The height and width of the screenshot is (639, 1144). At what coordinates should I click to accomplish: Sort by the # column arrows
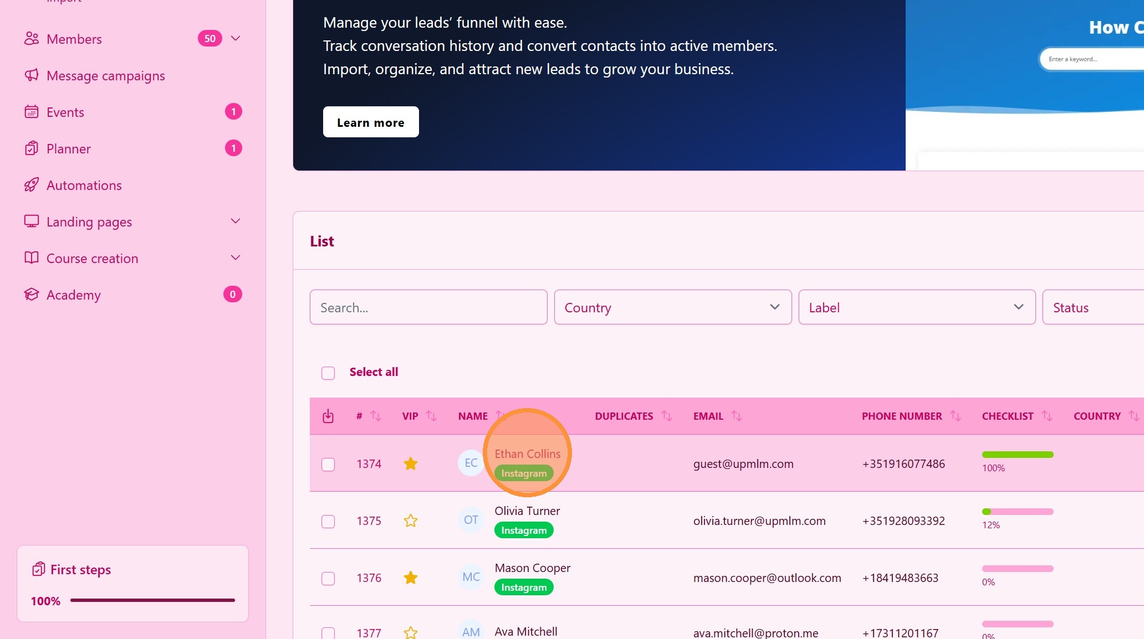point(376,416)
